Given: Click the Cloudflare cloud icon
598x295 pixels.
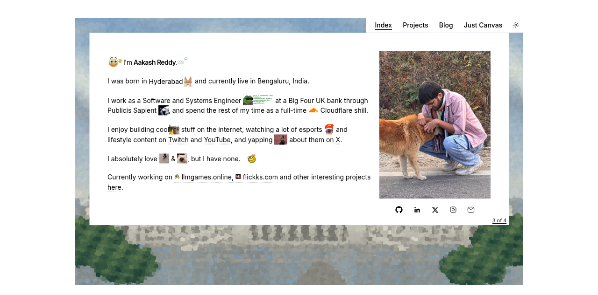Looking at the screenshot, I should coord(313,110).
